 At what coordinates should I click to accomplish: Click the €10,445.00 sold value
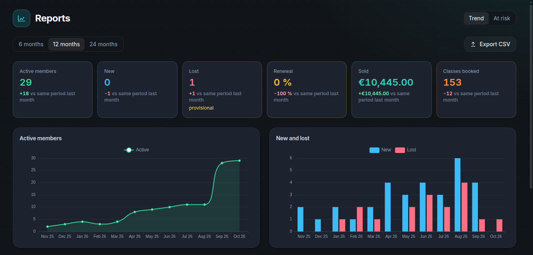click(x=386, y=82)
